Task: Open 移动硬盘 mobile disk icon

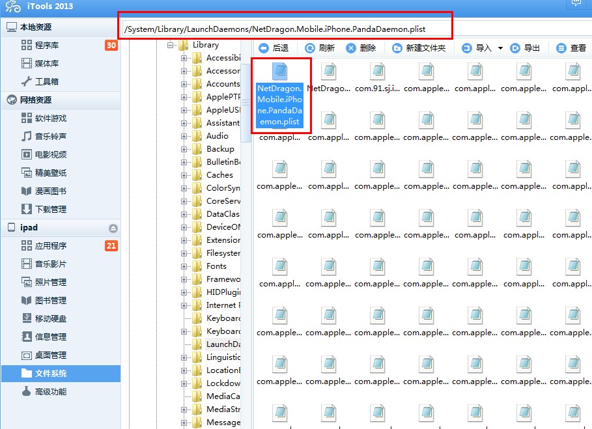Action: 27,318
